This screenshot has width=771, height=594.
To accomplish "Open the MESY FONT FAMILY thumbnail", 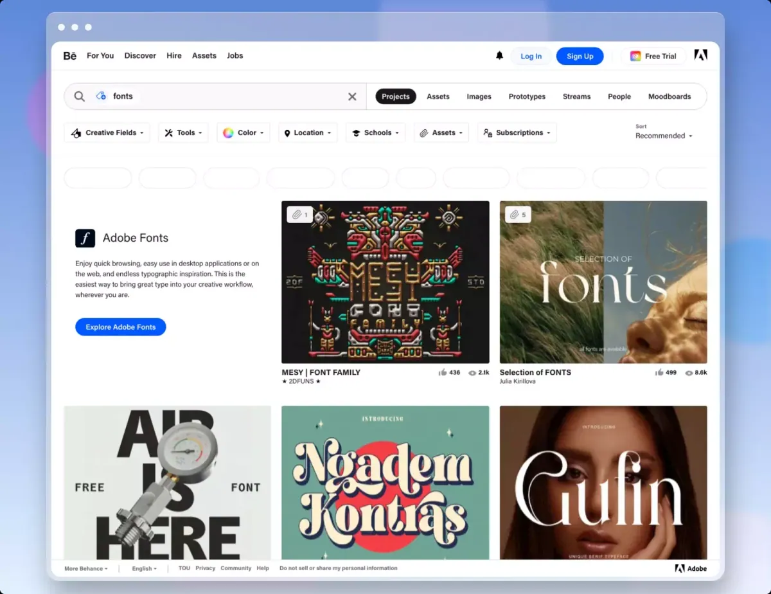I will point(385,282).
